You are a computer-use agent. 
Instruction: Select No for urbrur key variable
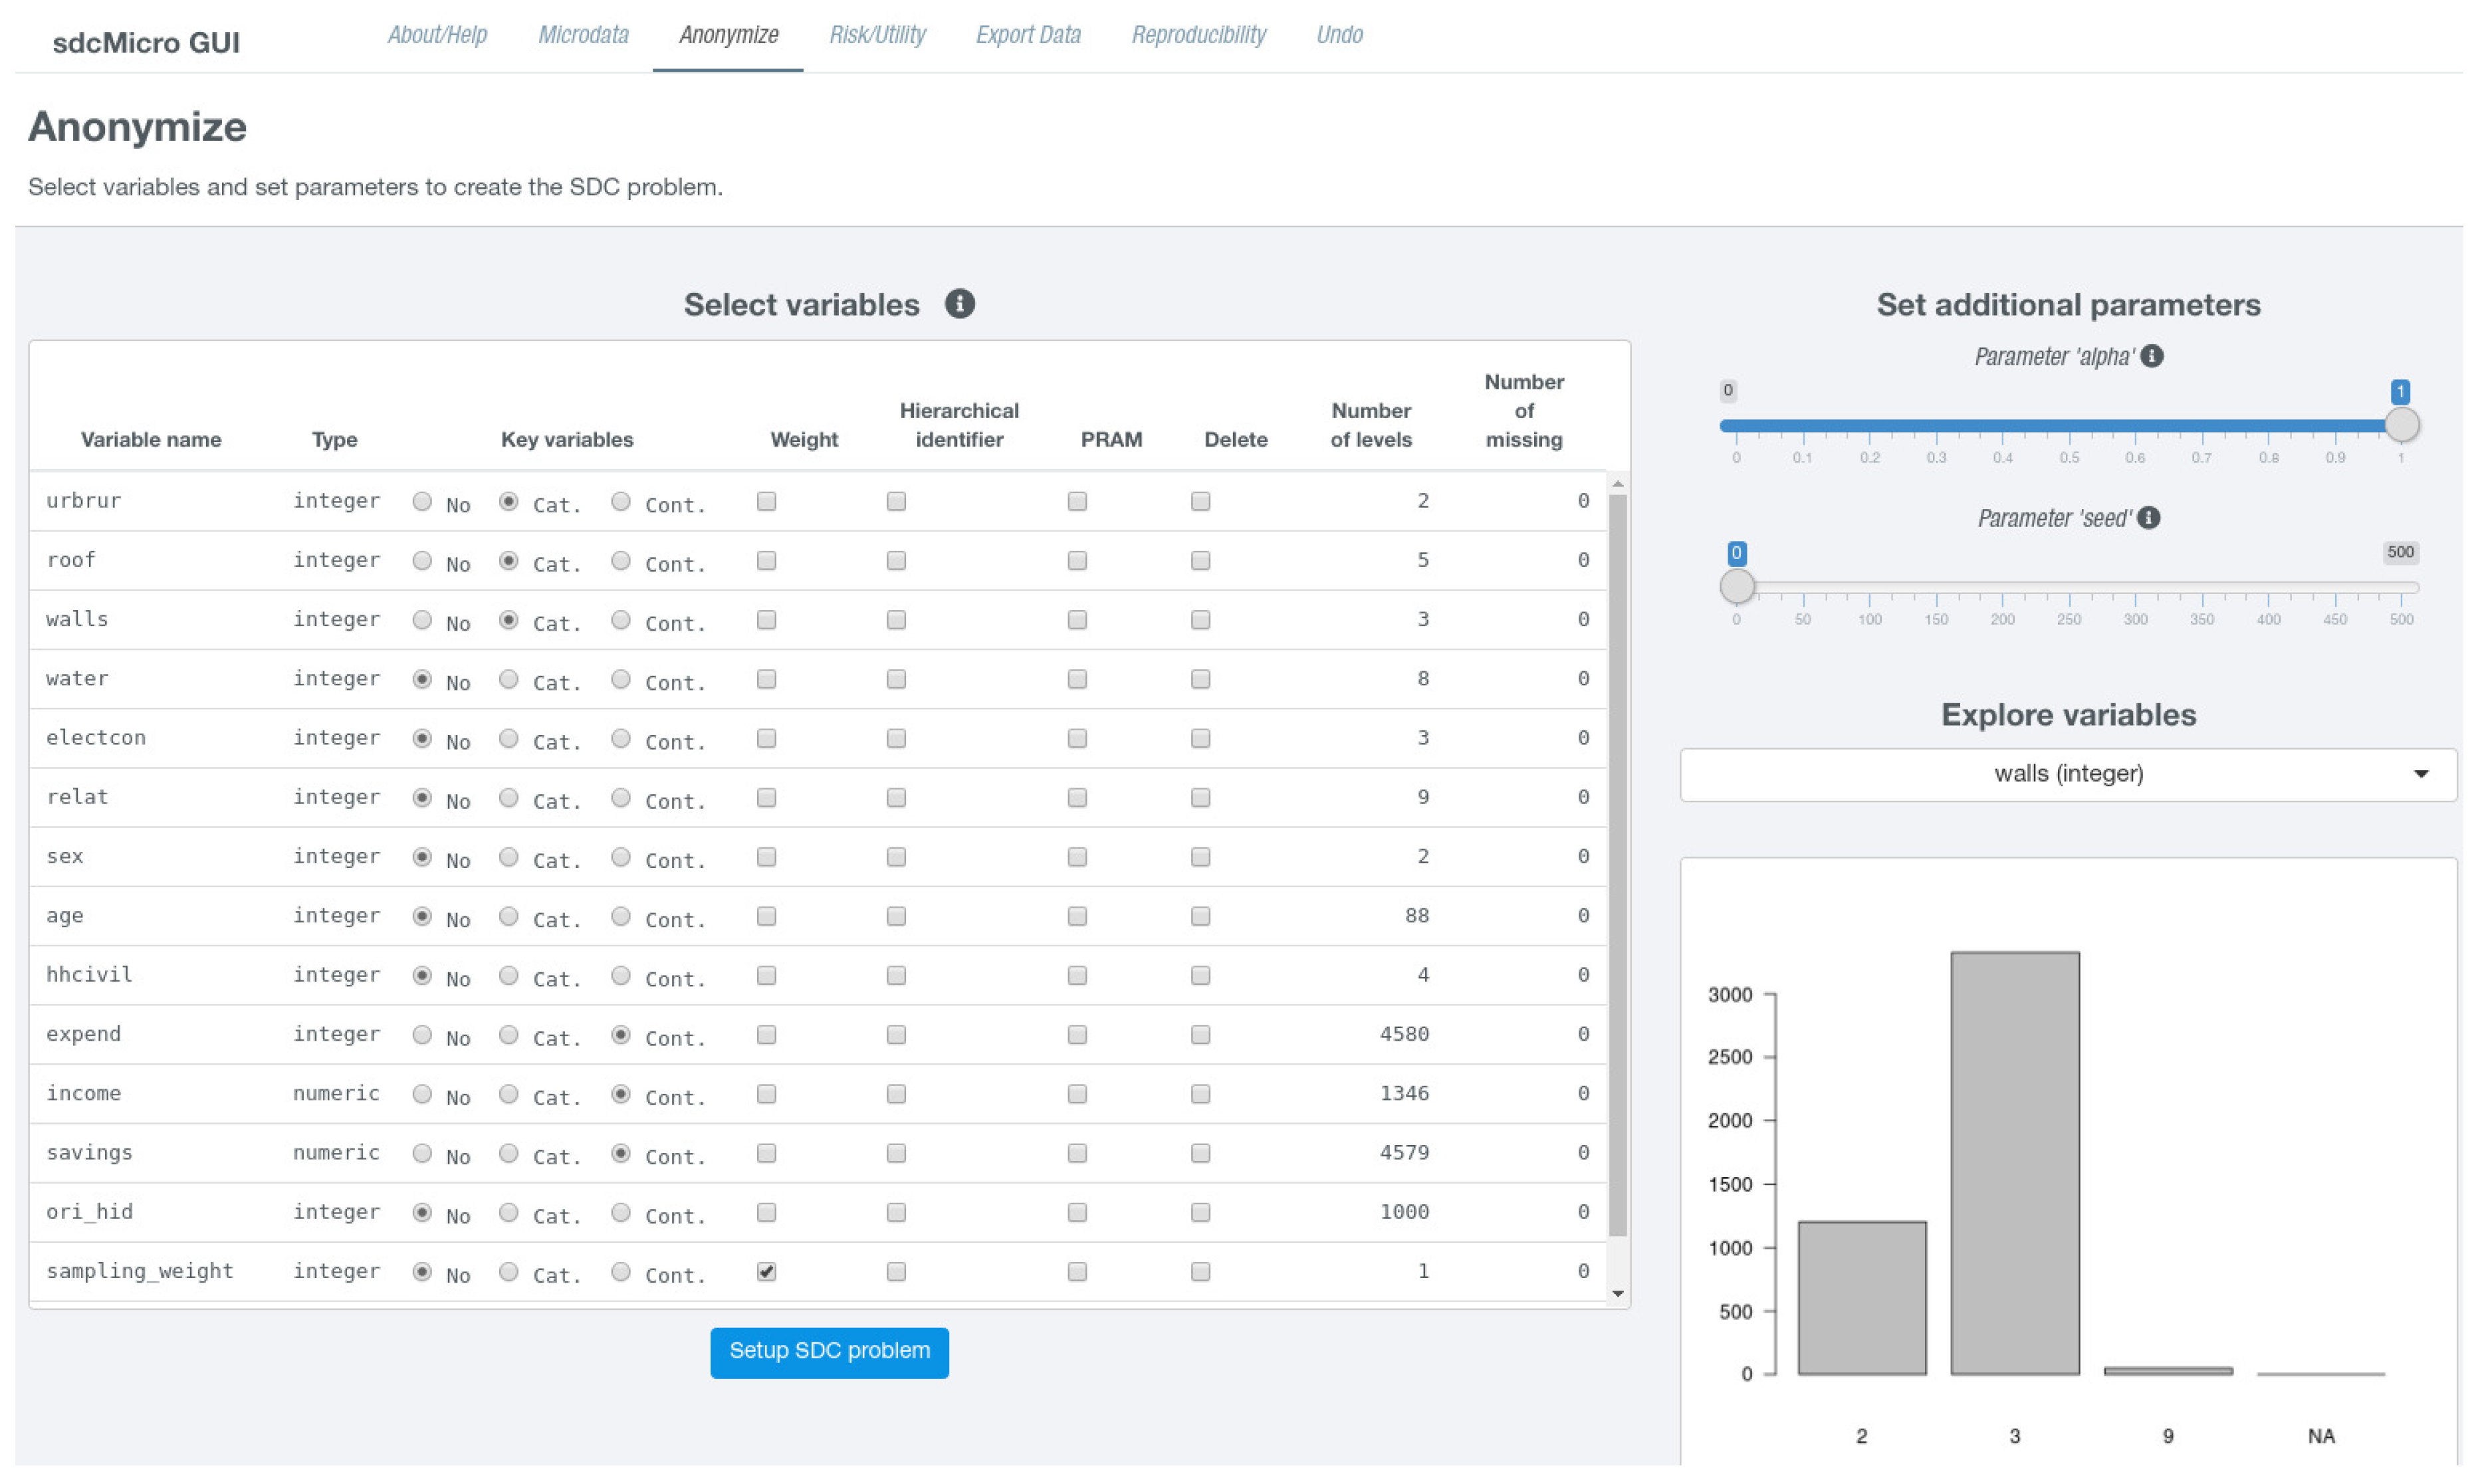(x=422, y=502)
